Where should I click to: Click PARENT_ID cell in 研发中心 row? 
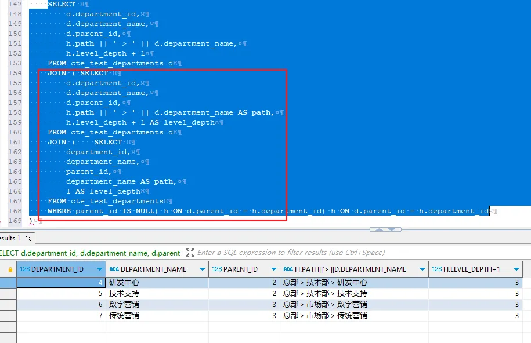point(244,282)
